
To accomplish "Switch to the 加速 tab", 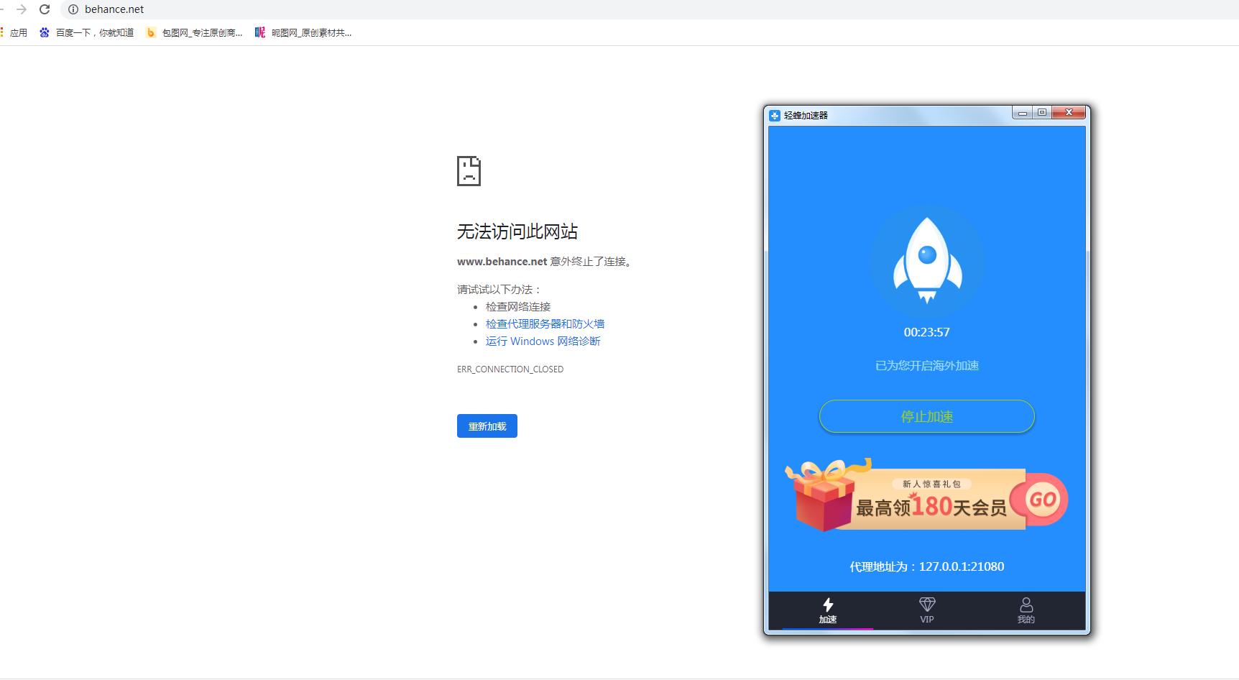I will click(x=828, y=610).
